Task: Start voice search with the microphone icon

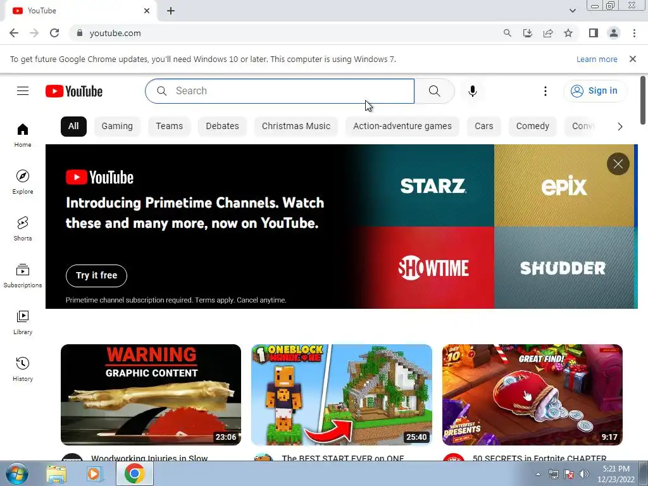Action: [472, 91]
